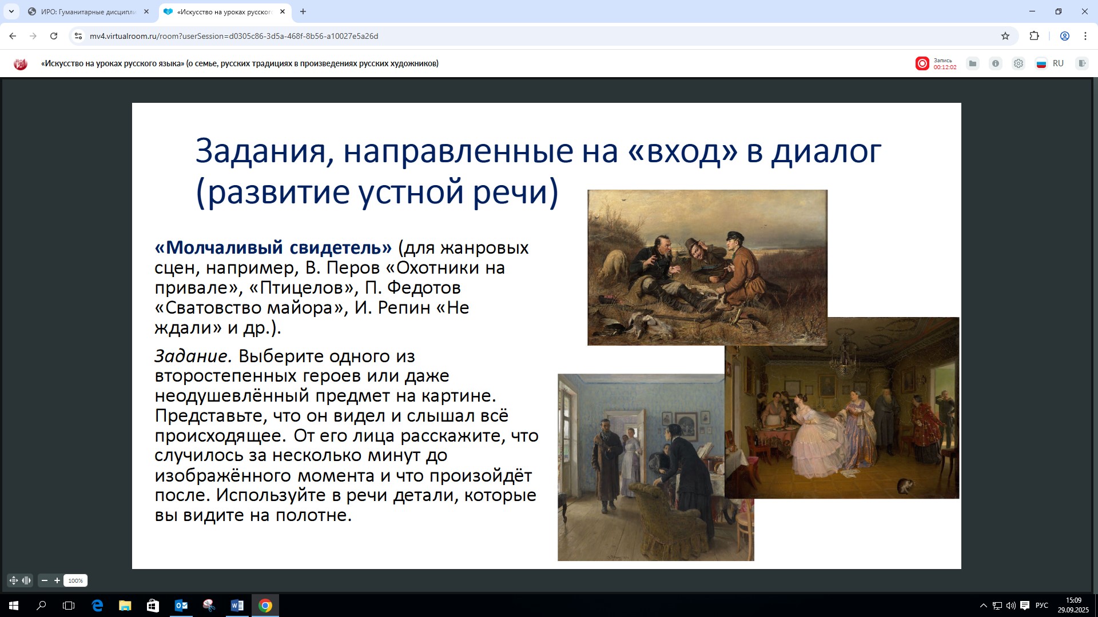Toggle the РУС keyboard language in the tray
The width and height of the screenshot is (1098, 617).
[x=1041, y=606]
